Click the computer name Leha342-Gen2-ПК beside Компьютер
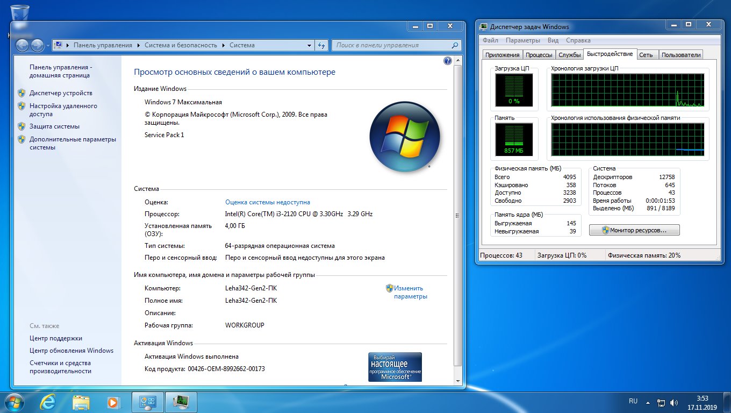Image resolution: width=731 pixels, height=413 pixels. click(251, 288)
